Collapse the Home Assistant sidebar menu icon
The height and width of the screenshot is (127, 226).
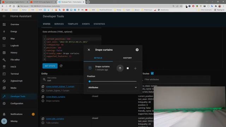click(x=4, y=16)
